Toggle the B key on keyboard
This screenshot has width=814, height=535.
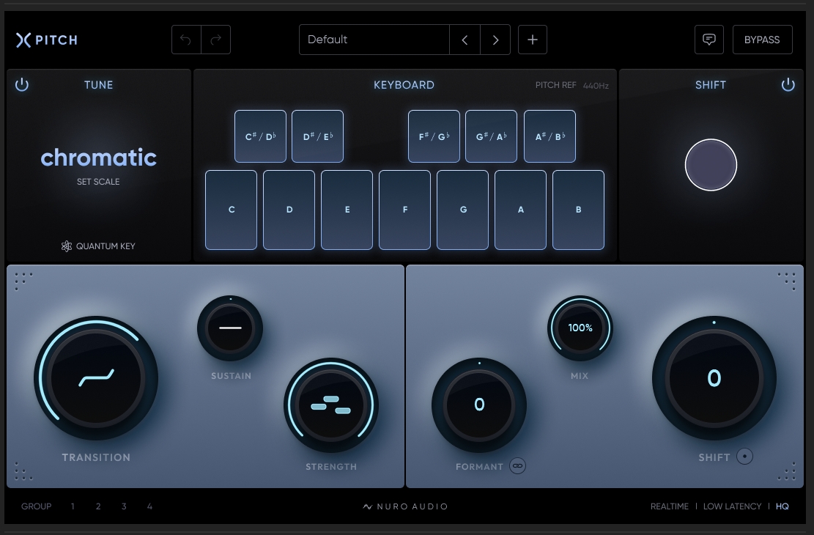pyautogui.click(x=578, y=210)
